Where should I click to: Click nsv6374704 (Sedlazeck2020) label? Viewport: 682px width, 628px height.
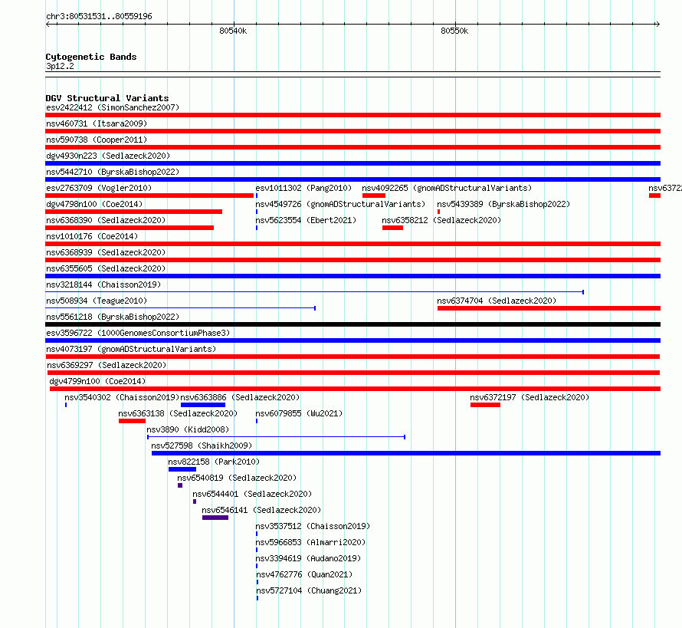click(497, 301)
